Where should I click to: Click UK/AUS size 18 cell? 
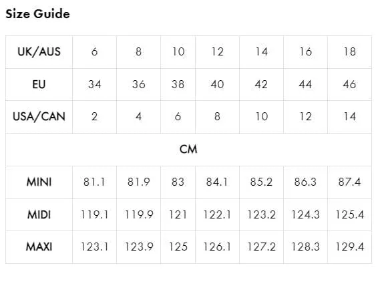tap(350, 52)
